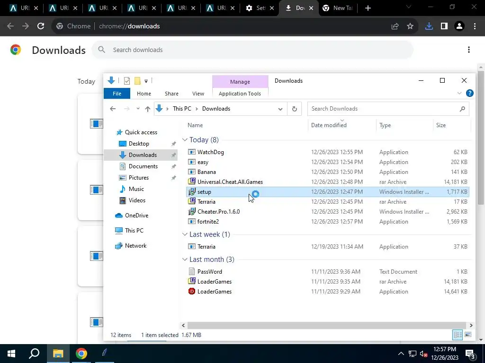
Task: Click the Universal.Cheat.All.Games rar archive icon
Action: [192, 181]
